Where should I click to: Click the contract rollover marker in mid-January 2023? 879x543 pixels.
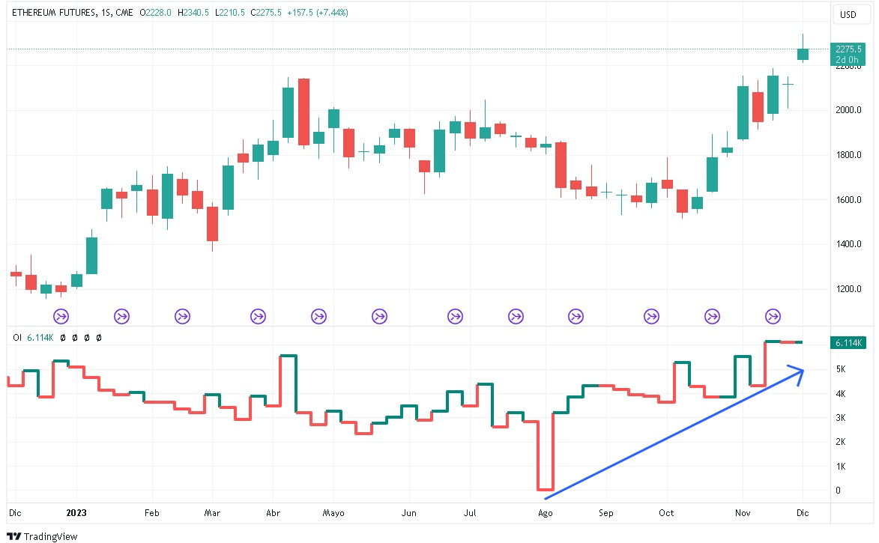pos(121,316)
